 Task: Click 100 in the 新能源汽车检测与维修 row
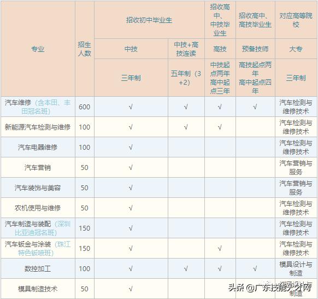coord(84,127)
